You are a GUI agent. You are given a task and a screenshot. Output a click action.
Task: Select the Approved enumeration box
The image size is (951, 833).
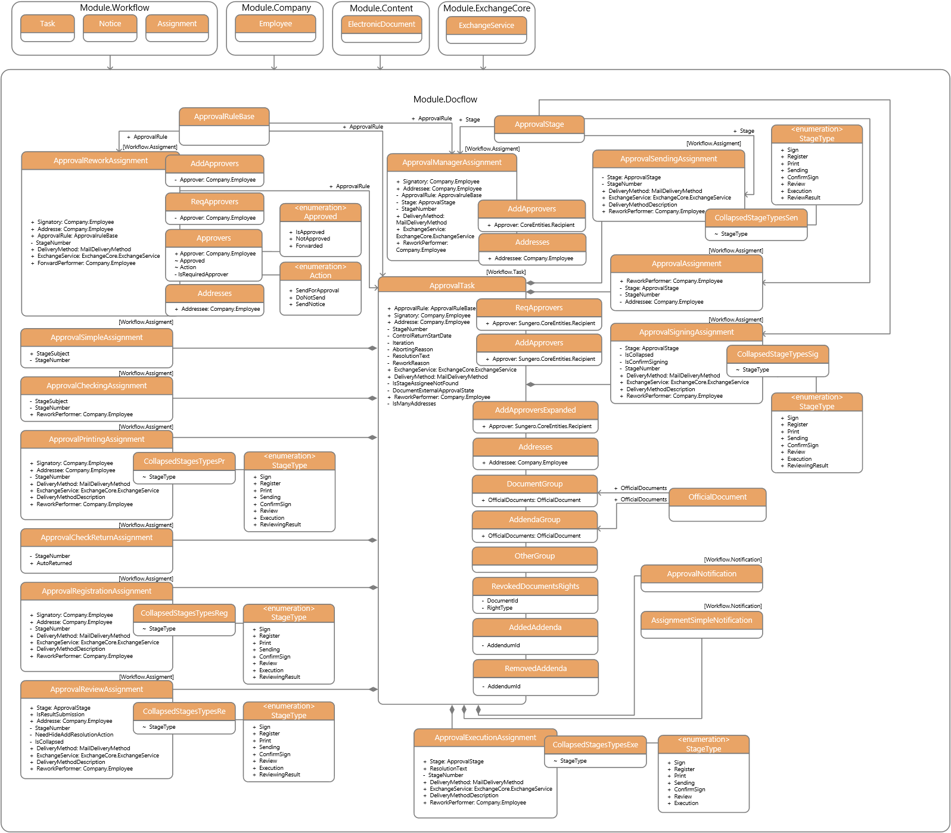pos(320,213)
